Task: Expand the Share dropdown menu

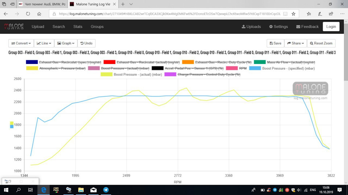Action: pyautogui.click(x=295, y=43)
